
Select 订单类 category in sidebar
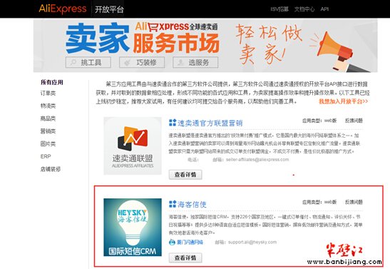pyautogui.click(x=48, y=93)
